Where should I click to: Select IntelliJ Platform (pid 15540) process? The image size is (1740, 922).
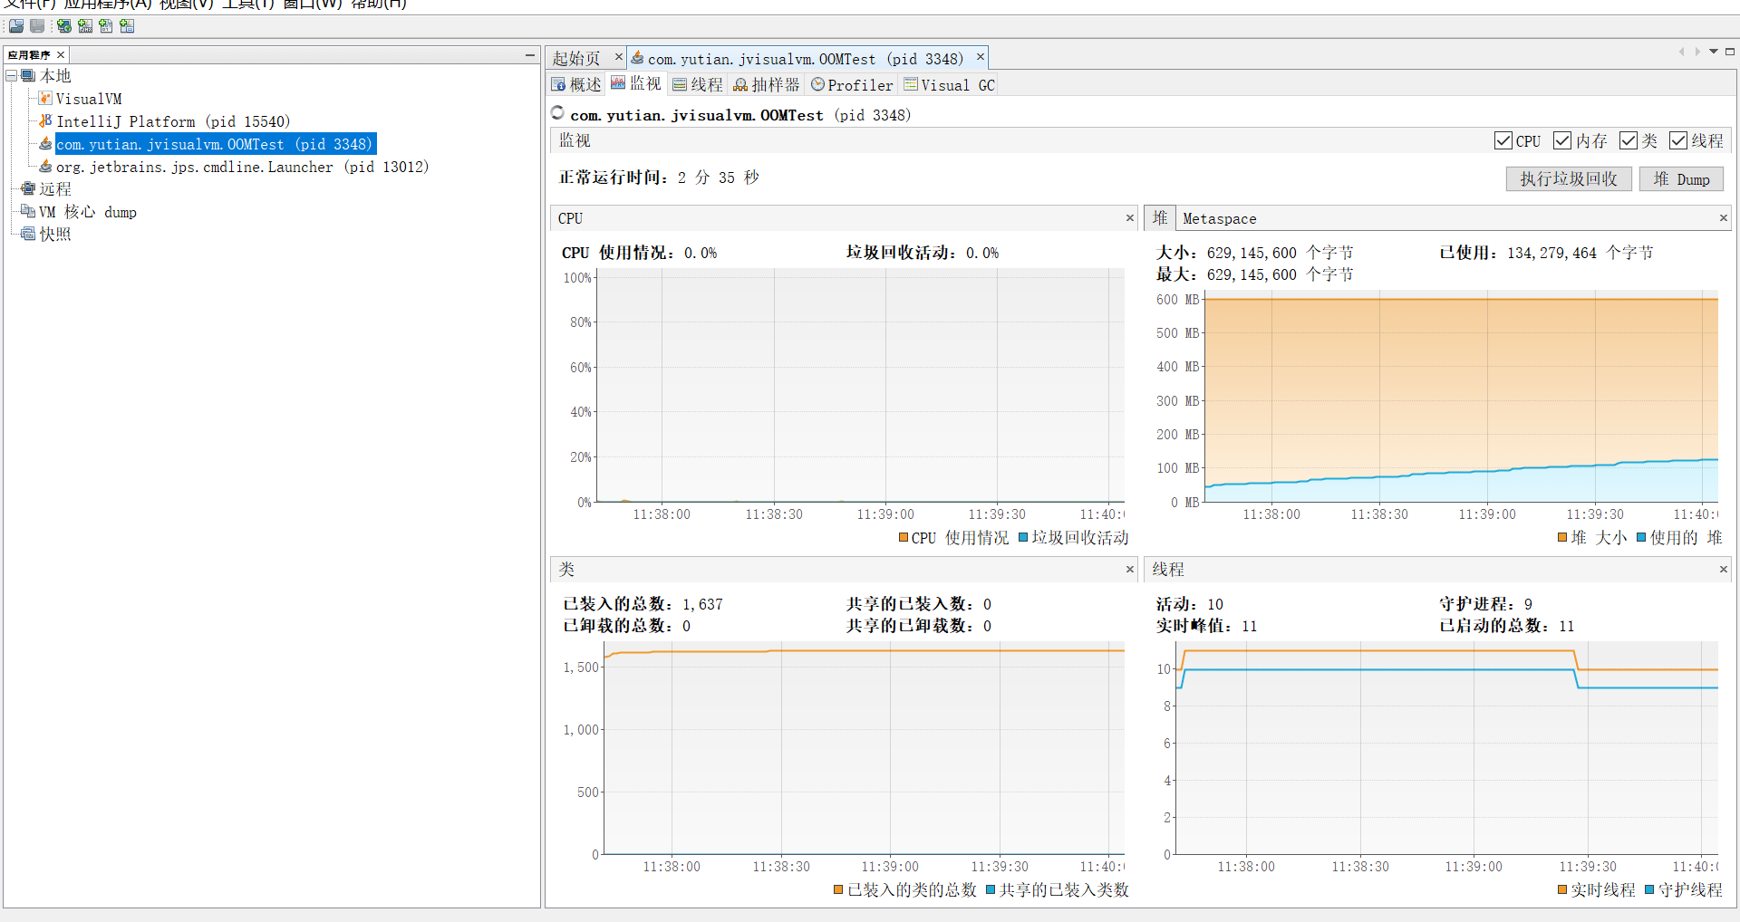pyautogui.click(x=172, y=121)
